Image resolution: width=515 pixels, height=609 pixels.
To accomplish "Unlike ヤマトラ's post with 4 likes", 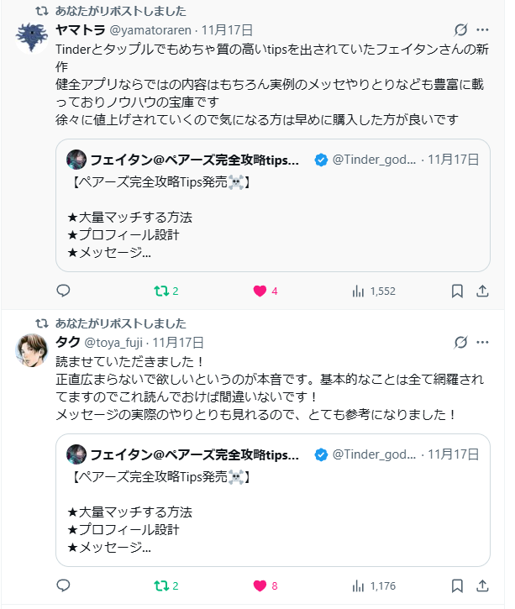I will pos(260,291).
